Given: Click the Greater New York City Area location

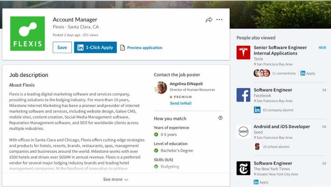Looking at the screenshot, I should [277, 174].
